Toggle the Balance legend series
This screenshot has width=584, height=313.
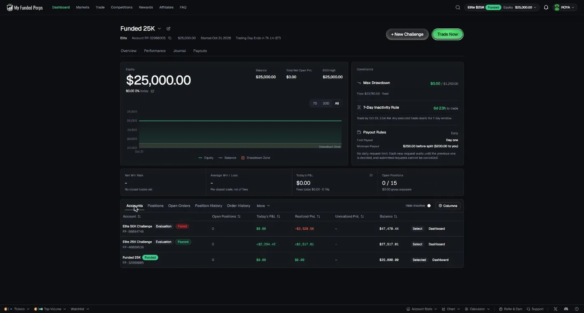(227, 158)
